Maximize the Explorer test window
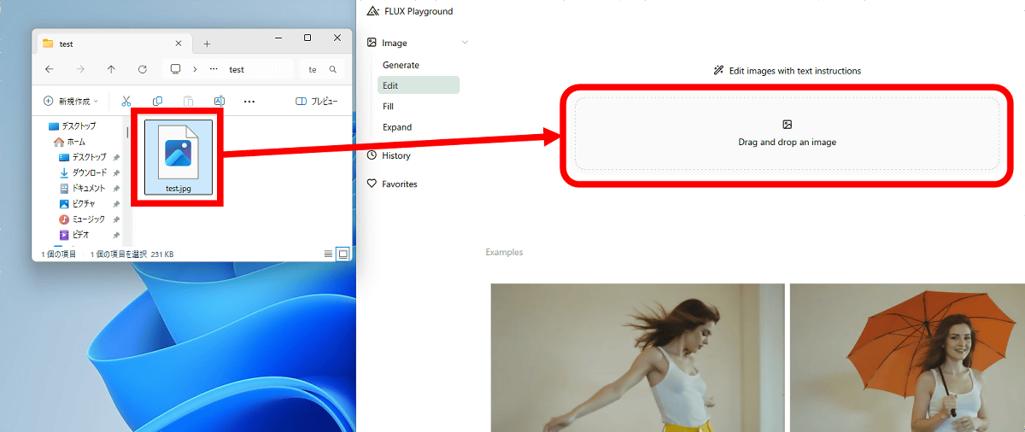This screenshot has width=1025, height=432. (307, 38)
